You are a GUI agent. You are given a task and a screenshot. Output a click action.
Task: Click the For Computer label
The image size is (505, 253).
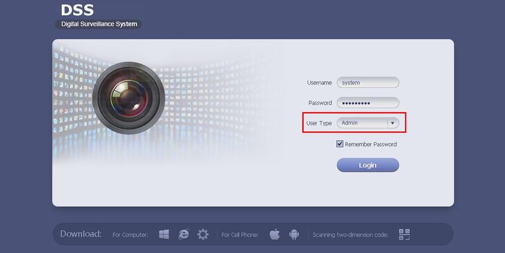(x=131, y=235)
